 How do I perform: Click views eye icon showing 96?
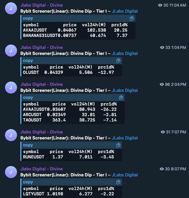coord(162,84)
